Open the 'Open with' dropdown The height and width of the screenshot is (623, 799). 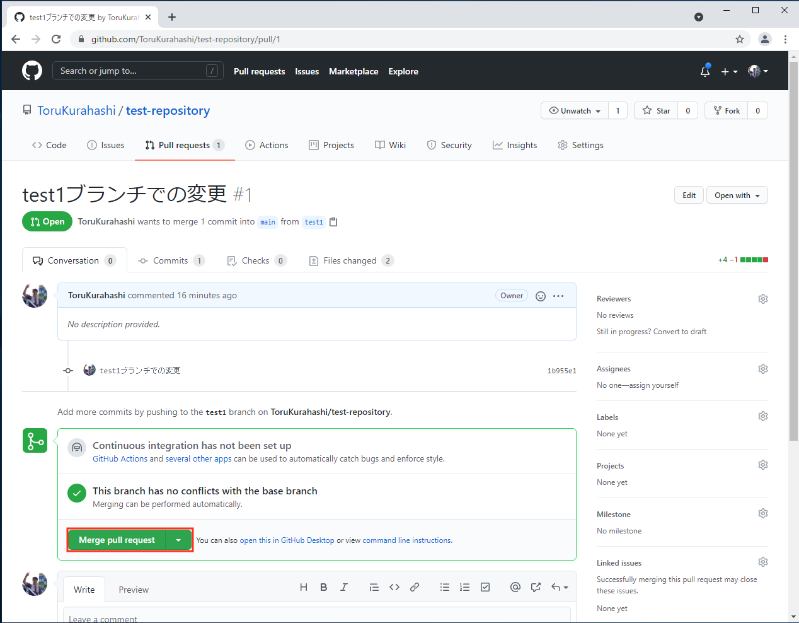pyautogui.click(x=737, y=195)
